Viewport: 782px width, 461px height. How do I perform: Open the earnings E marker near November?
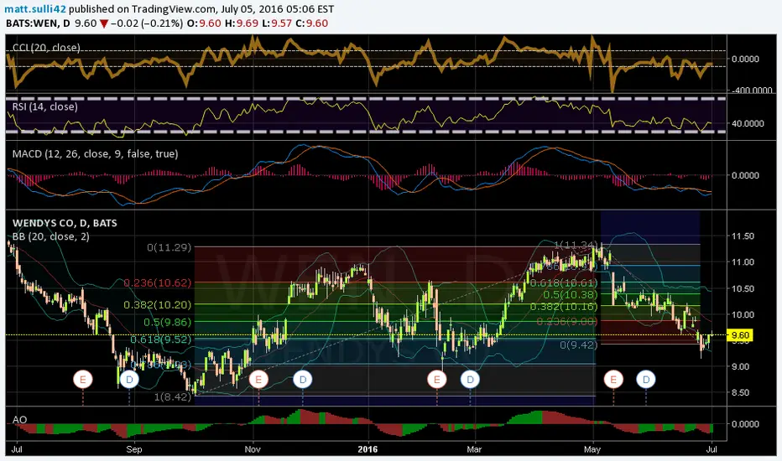pyautogui.click(x=258, y=380)
